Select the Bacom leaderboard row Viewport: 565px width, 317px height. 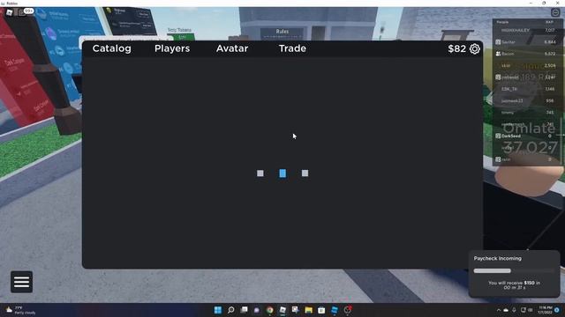click(x=527, y=54)
